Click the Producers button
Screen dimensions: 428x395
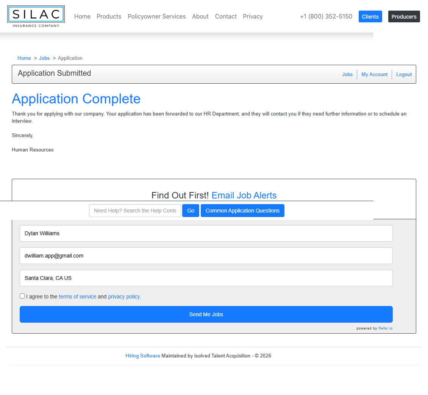pyautogui.click(x=404, y=17)
